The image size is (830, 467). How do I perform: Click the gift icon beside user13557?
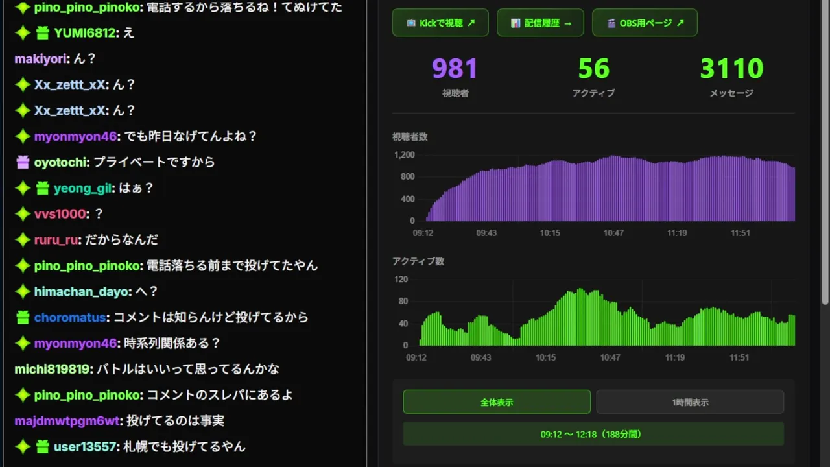coord(42,447)
